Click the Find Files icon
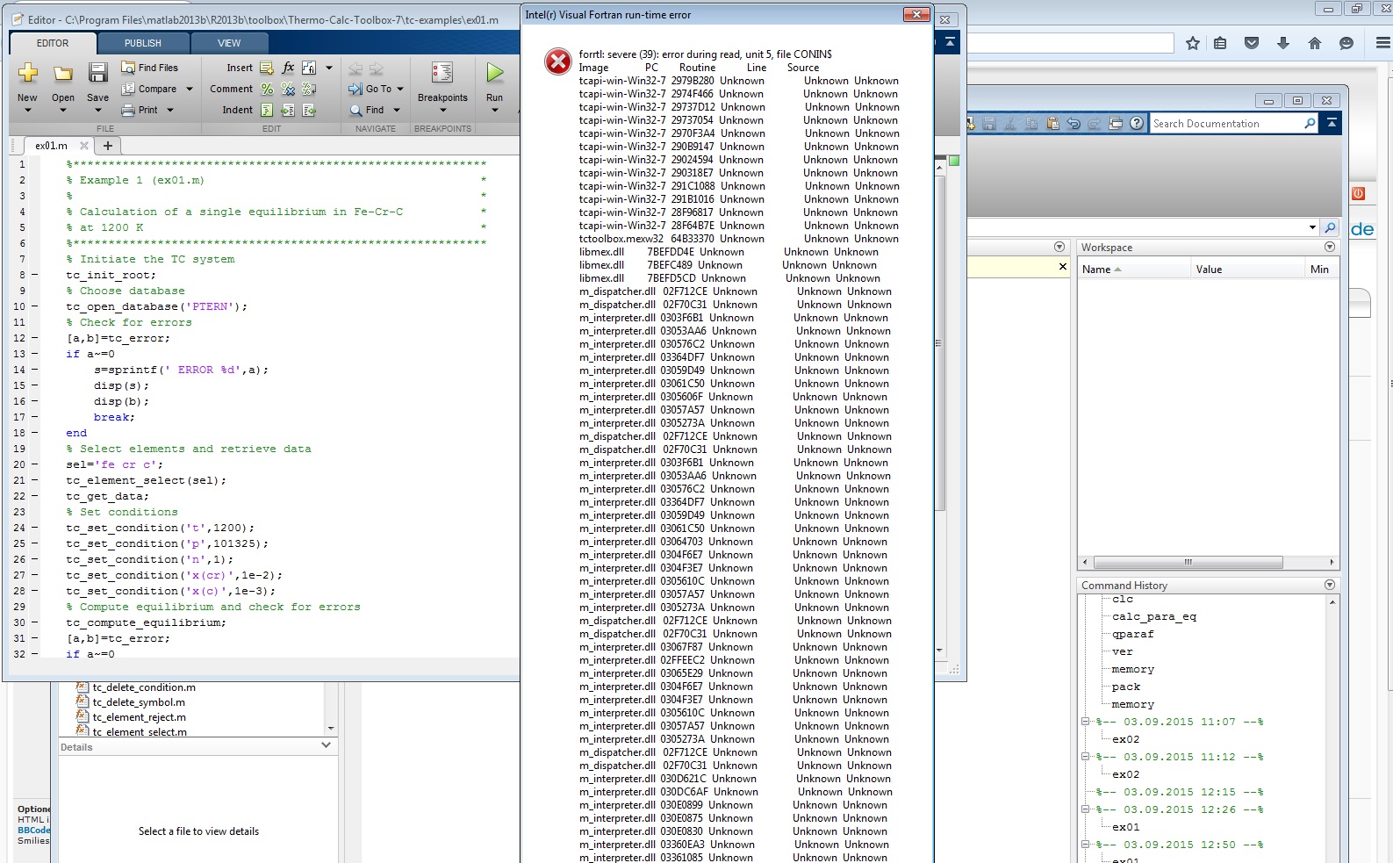This screenshot has height=863, width=1393. tap(128, 68)
